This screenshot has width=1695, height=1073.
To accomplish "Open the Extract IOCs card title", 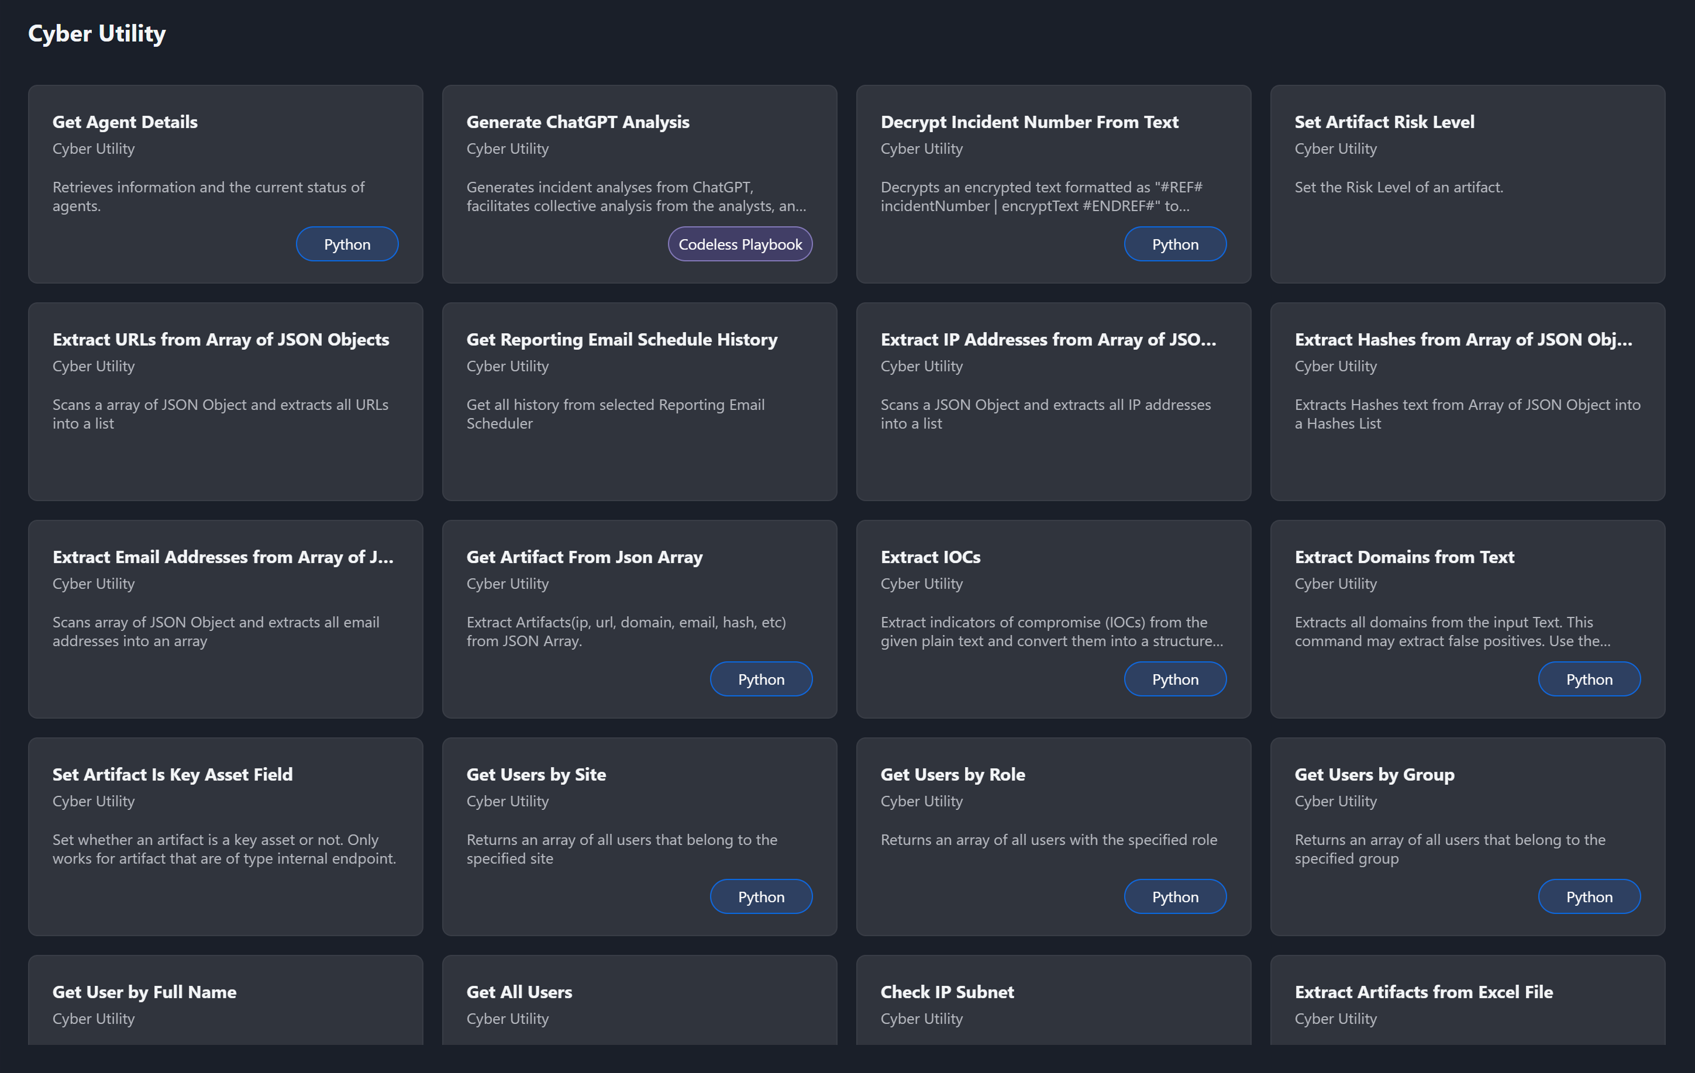I will click(930, 557).
